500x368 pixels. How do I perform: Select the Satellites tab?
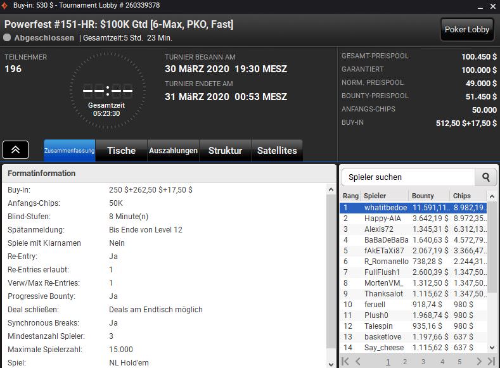(x=277, y=151)
